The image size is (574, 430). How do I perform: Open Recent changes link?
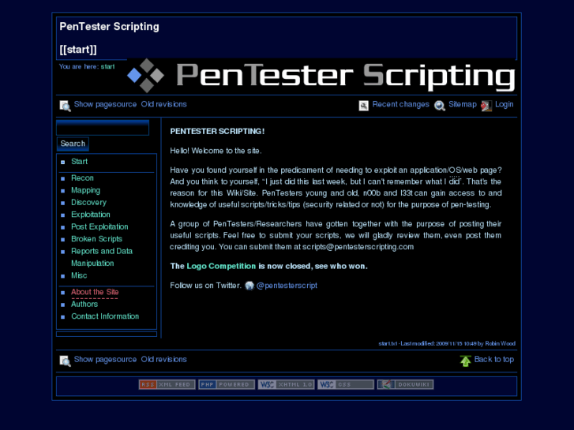[x=400, y=104]
